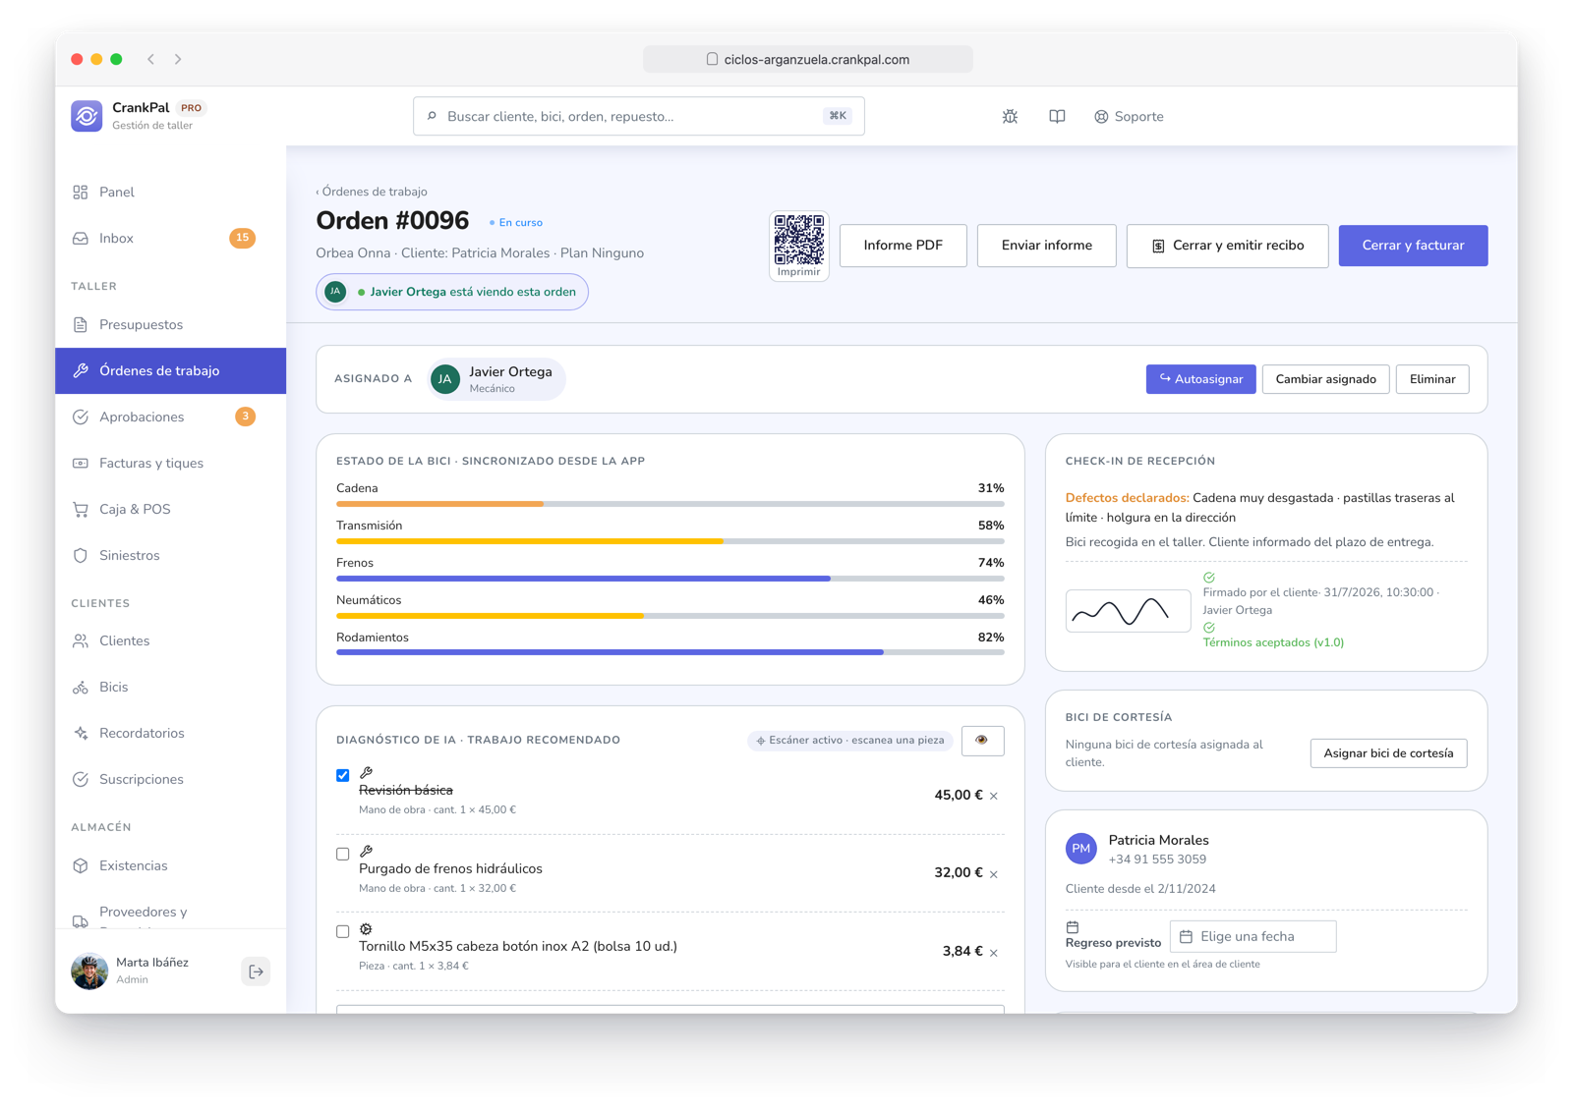Click the gear icon above Tornillo M5x35
The height and width of the screenshot is (1111, 1573).
(366, 929)
